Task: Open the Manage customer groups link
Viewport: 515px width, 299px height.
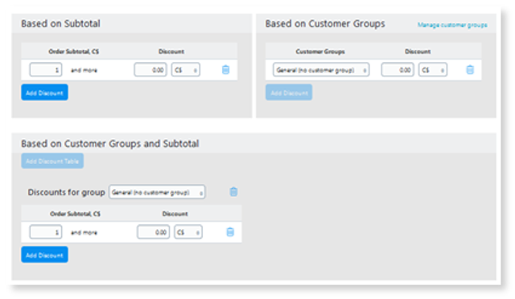Action: pos(452,25)
